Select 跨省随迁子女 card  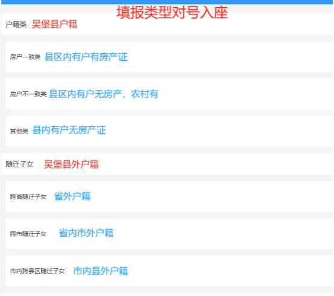click(169, 196)
